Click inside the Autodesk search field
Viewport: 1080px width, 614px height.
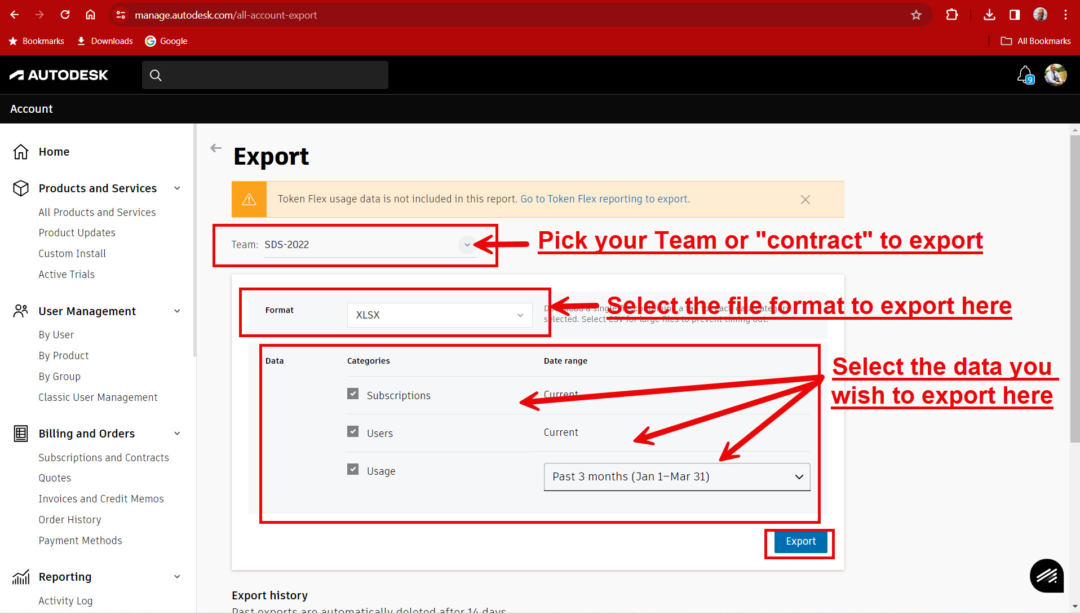click(265, 75)
